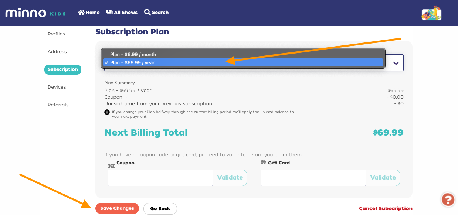
Task: Click the coupon ticket icon
Action: tap(111, 166)
